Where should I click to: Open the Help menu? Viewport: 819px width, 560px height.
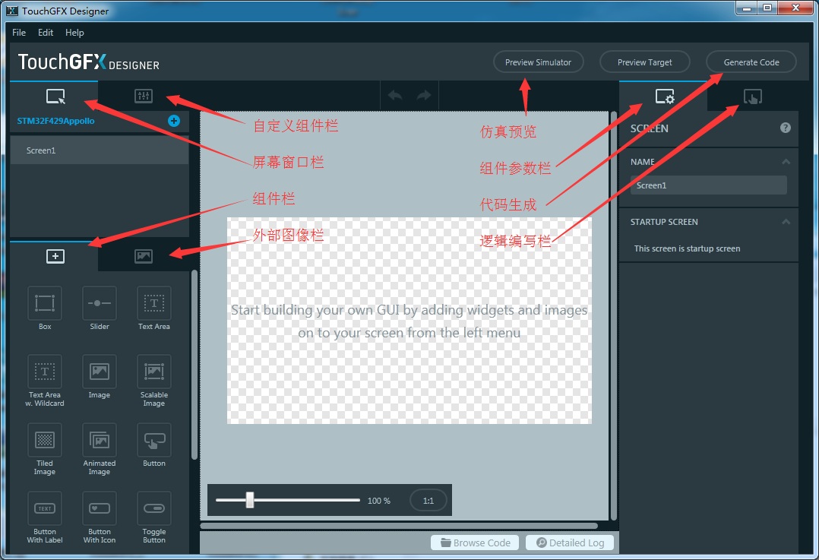pos(74,33)
